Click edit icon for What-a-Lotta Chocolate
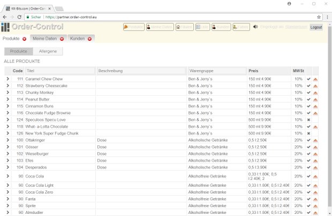The height and width of the screenshot is (216, 332). (x=315, y=127)
